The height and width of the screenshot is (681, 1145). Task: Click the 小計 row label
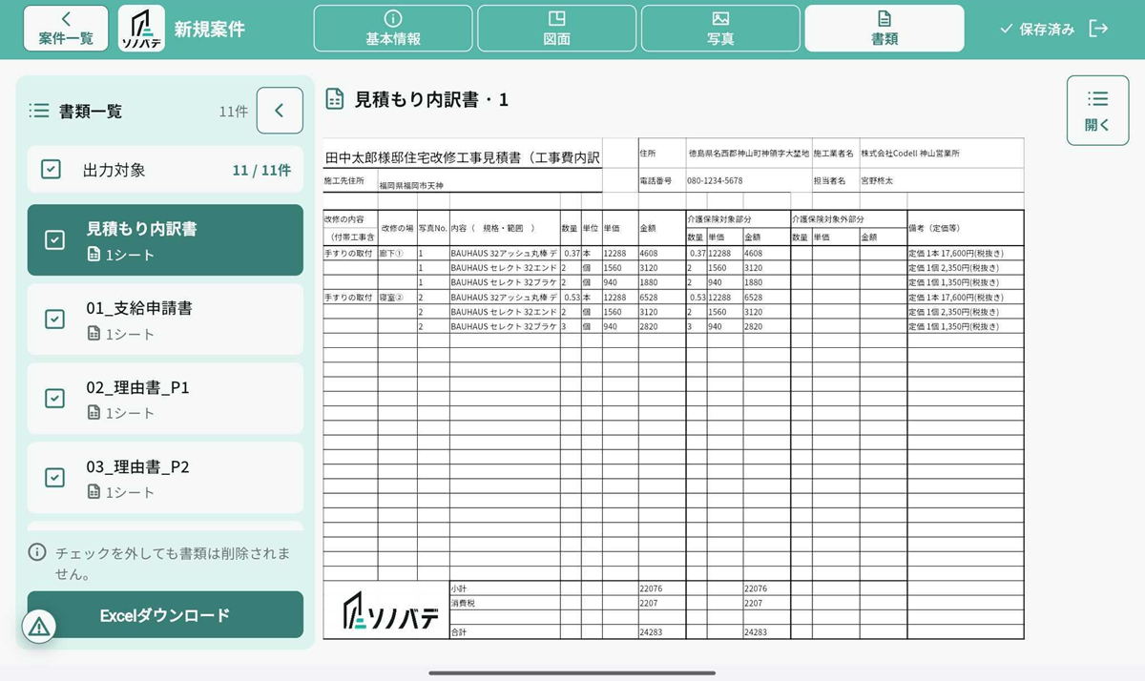460,588
